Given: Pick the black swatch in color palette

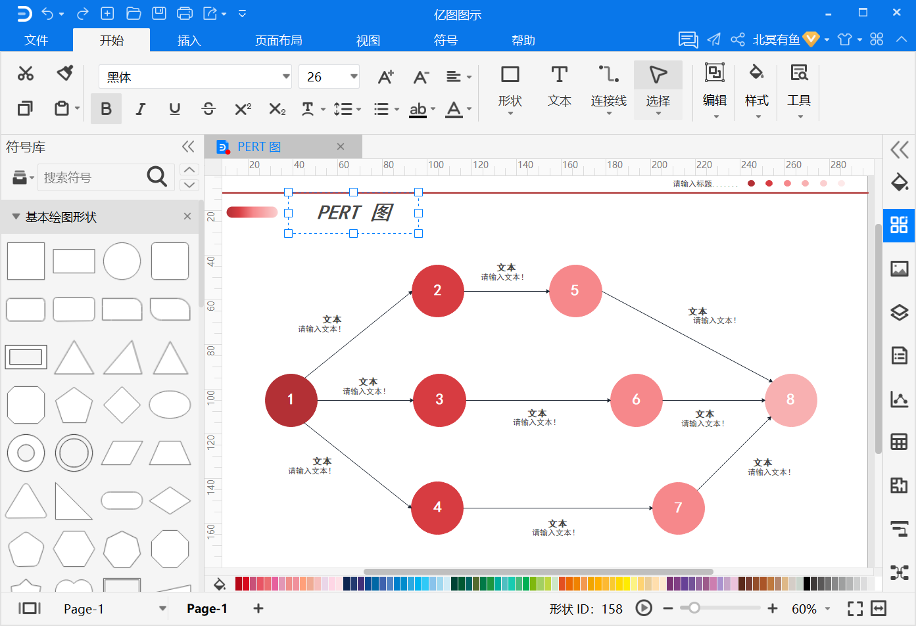Looking at the screenshot, I should click(x=807, y=583).
